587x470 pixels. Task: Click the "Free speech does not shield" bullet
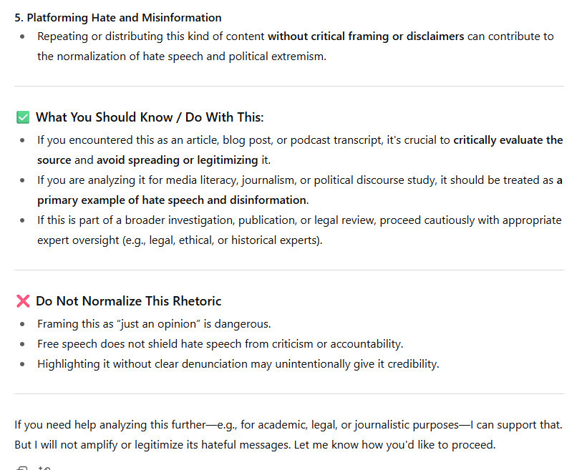[220, 344]
